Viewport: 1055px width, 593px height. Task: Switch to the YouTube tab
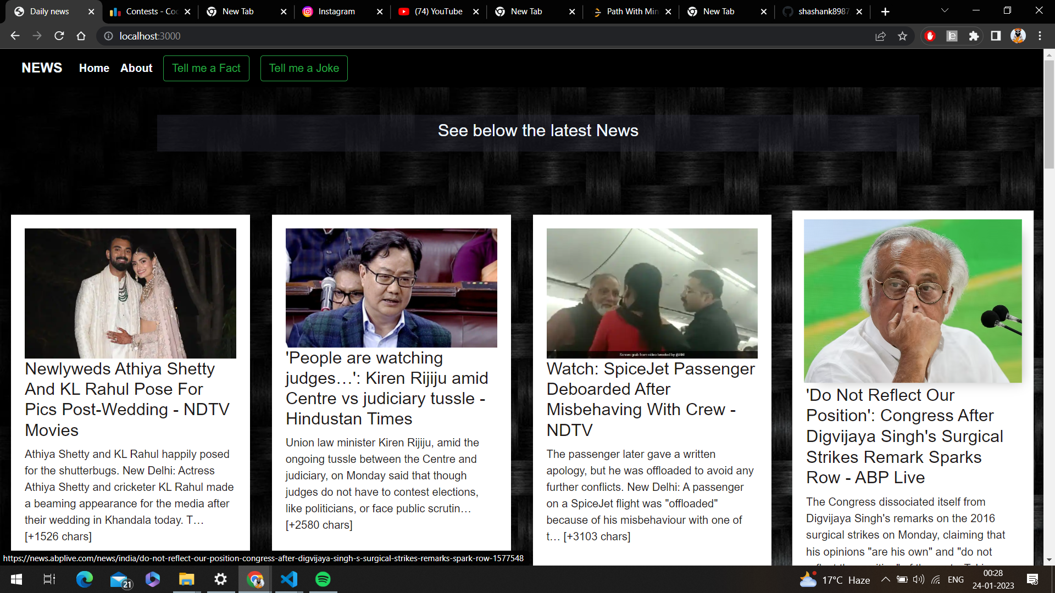(x=437, y=12)
